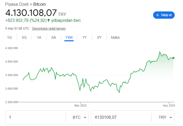Click the Mar 2025 axis label
Image resolution: width=183 pixels, height=126 pixels.
tap(80, 105)
